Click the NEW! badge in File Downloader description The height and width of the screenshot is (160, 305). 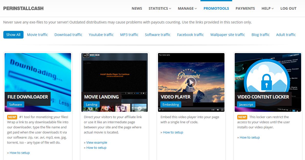(x=12, y=117)
